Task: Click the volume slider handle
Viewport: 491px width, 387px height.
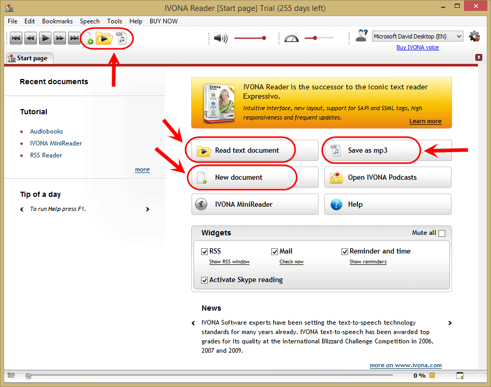Action: click(x=264, y=38)
